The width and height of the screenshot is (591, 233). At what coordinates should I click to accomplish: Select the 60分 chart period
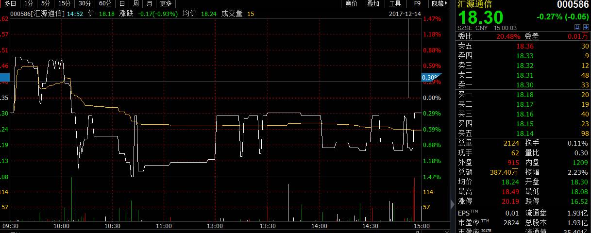(105, 3)
